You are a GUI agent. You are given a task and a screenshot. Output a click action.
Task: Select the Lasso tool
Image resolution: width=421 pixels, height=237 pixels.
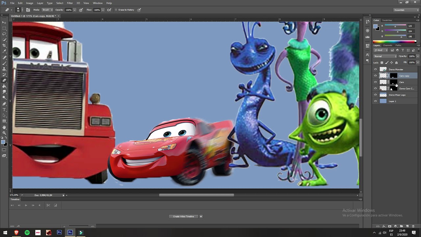pyautogui.click(x=4, y=34)
